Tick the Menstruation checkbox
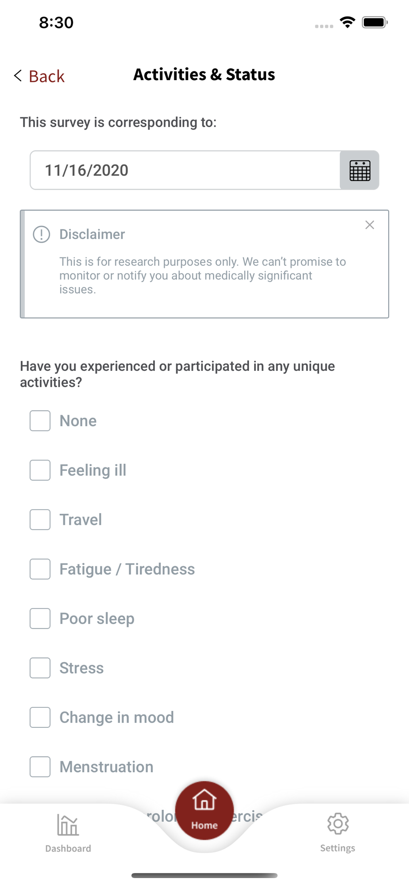Viewport: 409px width, 886px height. click(40, 767)
